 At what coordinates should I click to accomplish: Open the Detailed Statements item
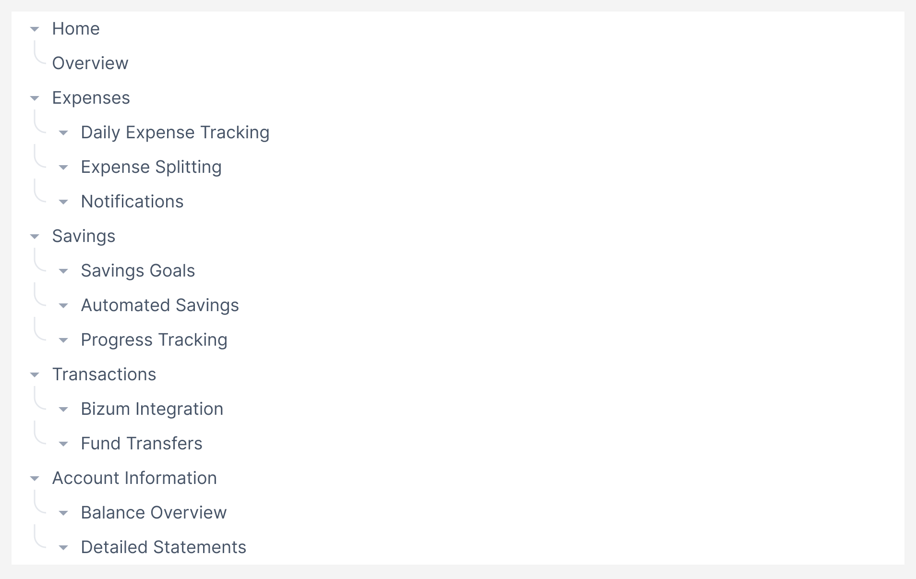tap(163, 547)
